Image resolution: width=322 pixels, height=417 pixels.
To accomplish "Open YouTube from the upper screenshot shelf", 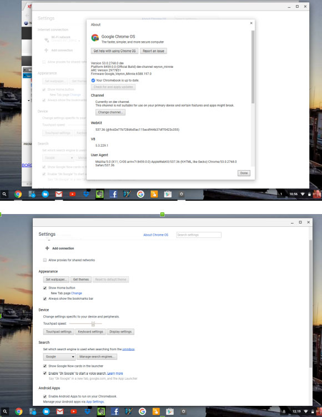I will (73, 194).
